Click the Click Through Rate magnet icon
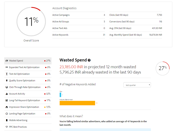This screenshot has height=131, width=176. pyautogui.click(x=7, y=87)
